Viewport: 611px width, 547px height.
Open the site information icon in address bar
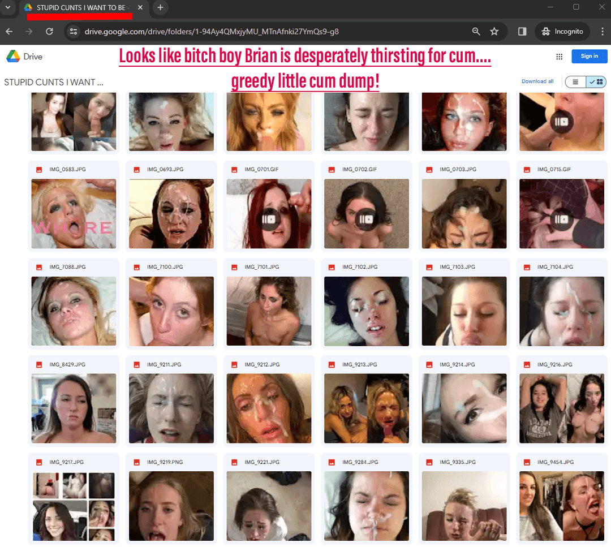73,32
